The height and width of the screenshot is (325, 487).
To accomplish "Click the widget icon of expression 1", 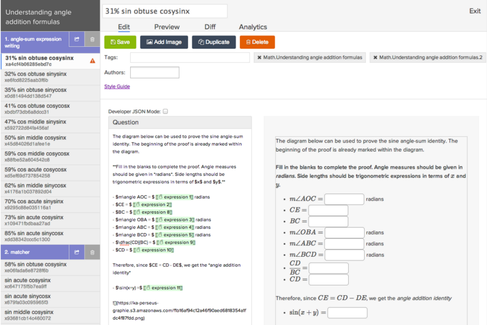I will click(x=161, y=197).
